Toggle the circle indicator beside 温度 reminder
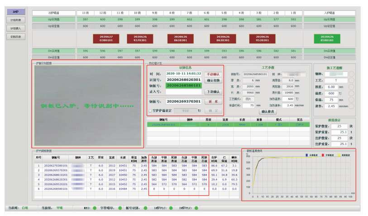 351,93
